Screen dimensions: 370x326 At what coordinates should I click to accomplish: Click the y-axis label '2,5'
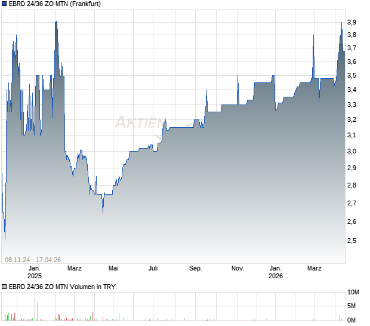351,241
